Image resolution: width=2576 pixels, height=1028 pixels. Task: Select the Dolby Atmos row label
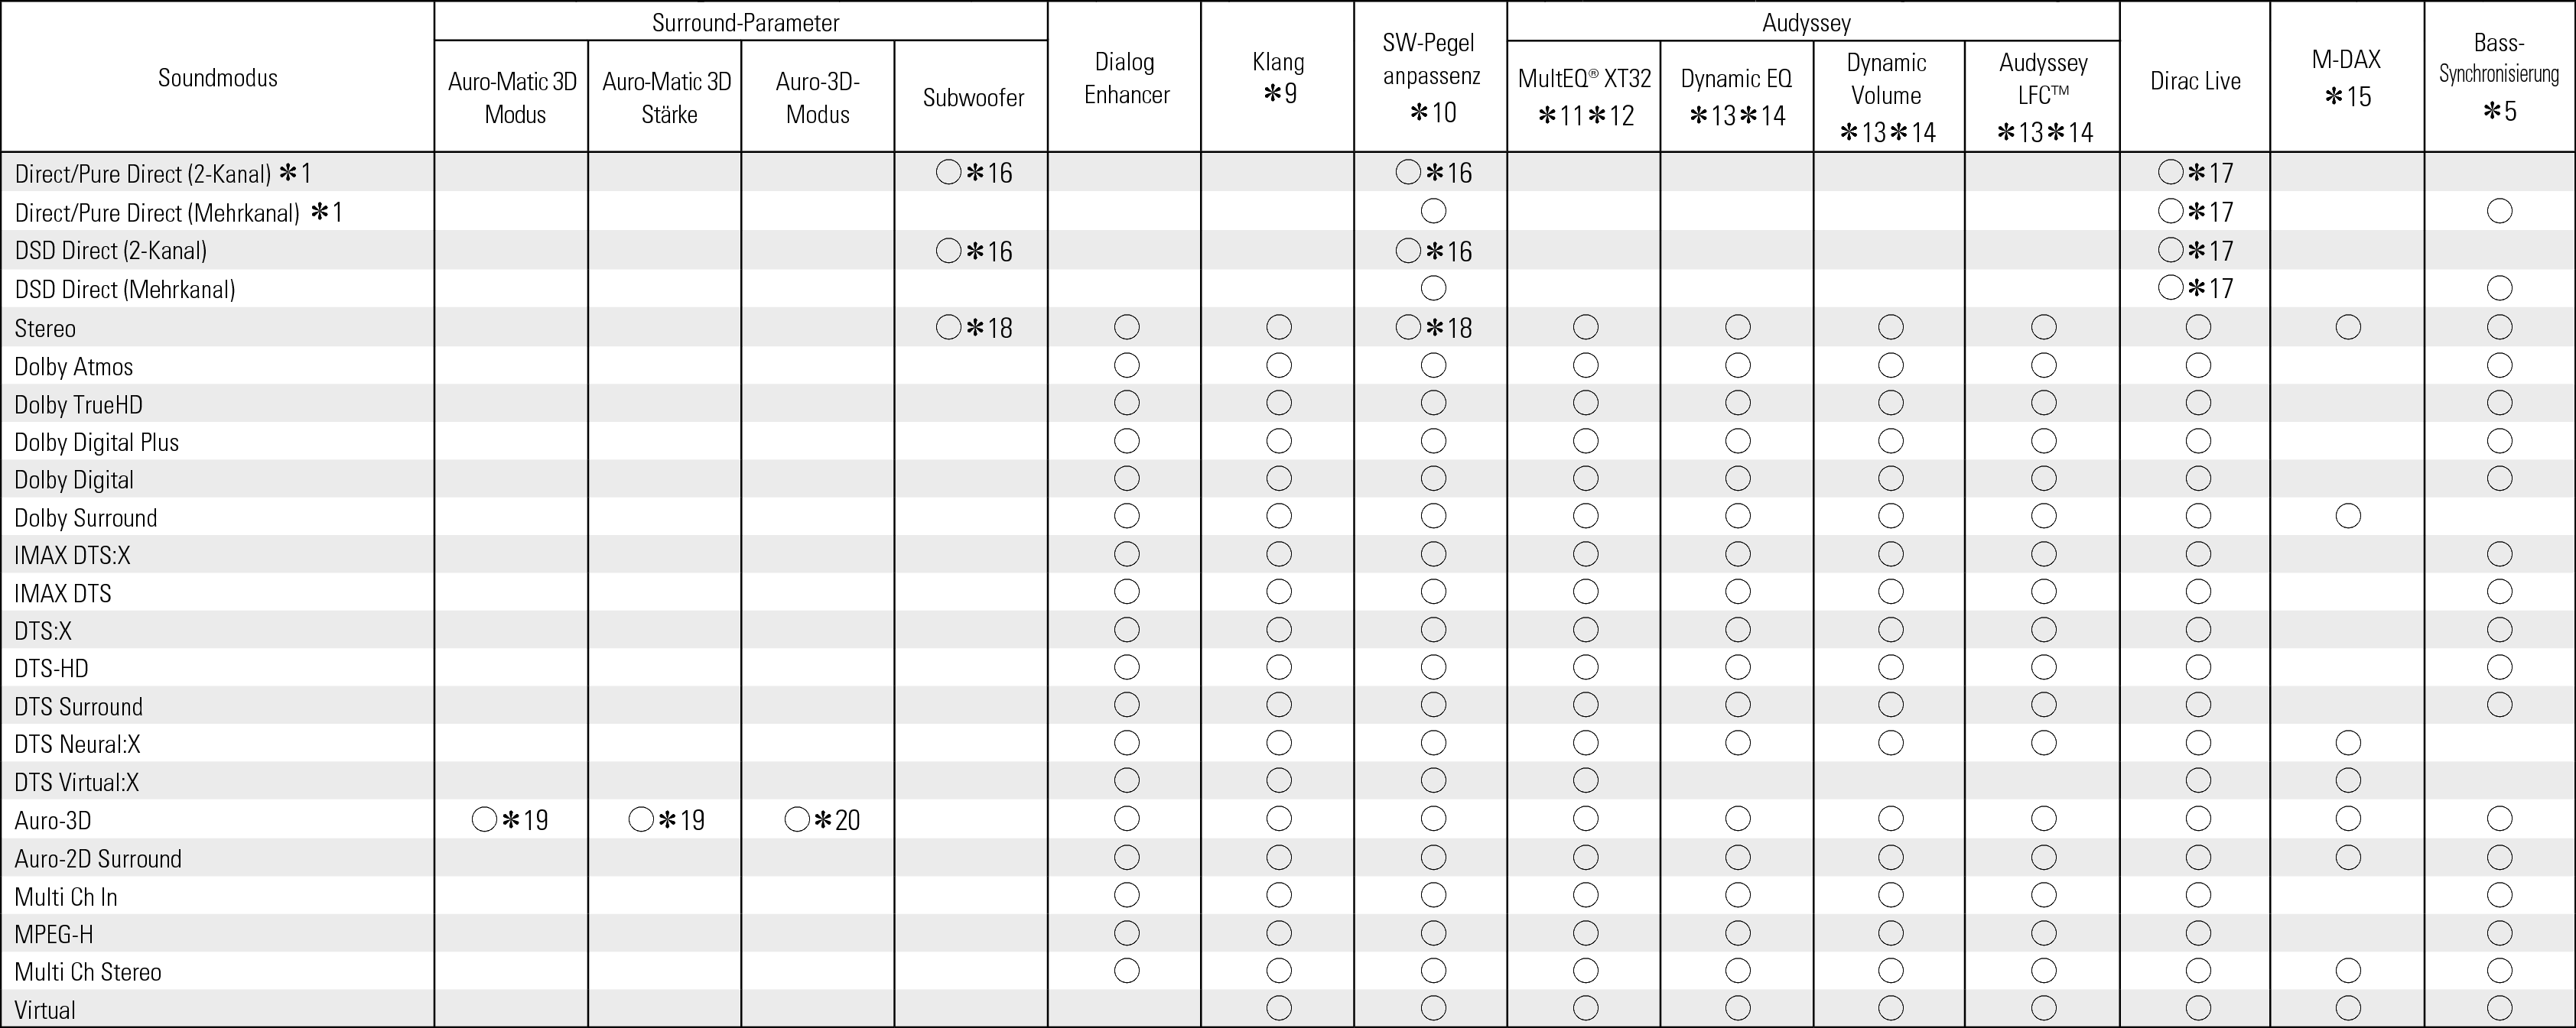point(74,367)
